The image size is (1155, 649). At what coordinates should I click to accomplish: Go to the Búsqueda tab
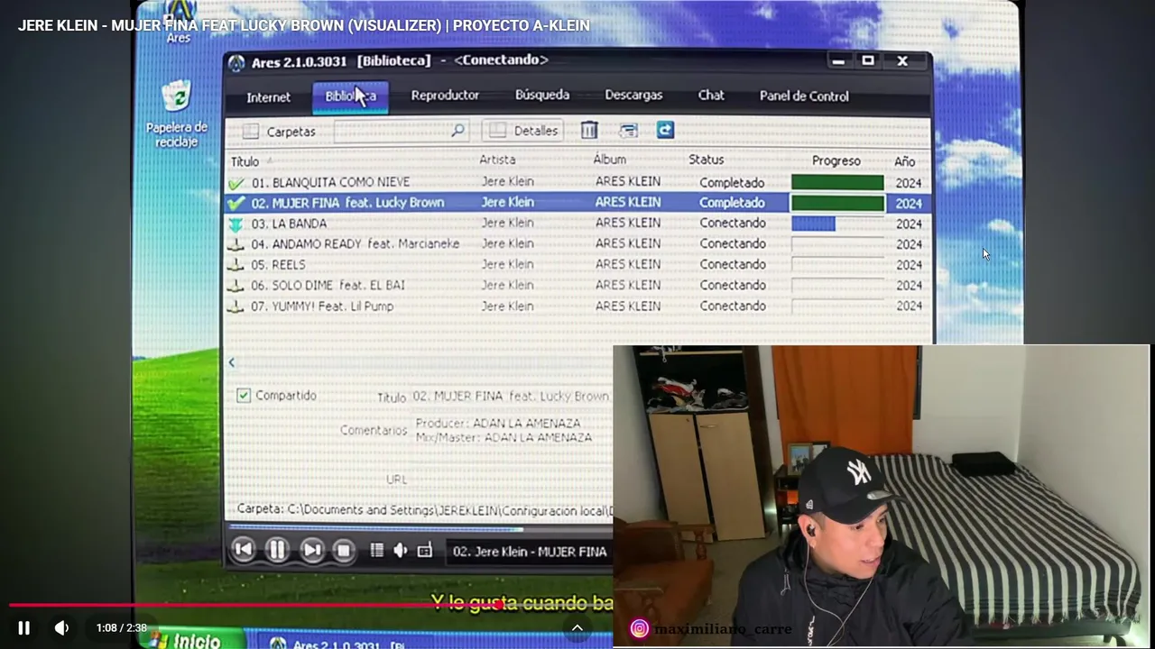(x=542, y=95)
